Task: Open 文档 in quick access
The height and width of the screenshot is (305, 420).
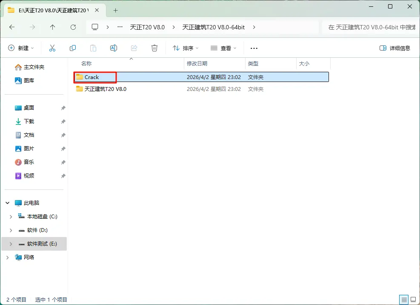Action: [25, 135]
